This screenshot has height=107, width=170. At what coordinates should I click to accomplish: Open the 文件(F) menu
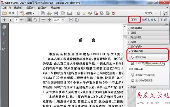tap(7, 8)
